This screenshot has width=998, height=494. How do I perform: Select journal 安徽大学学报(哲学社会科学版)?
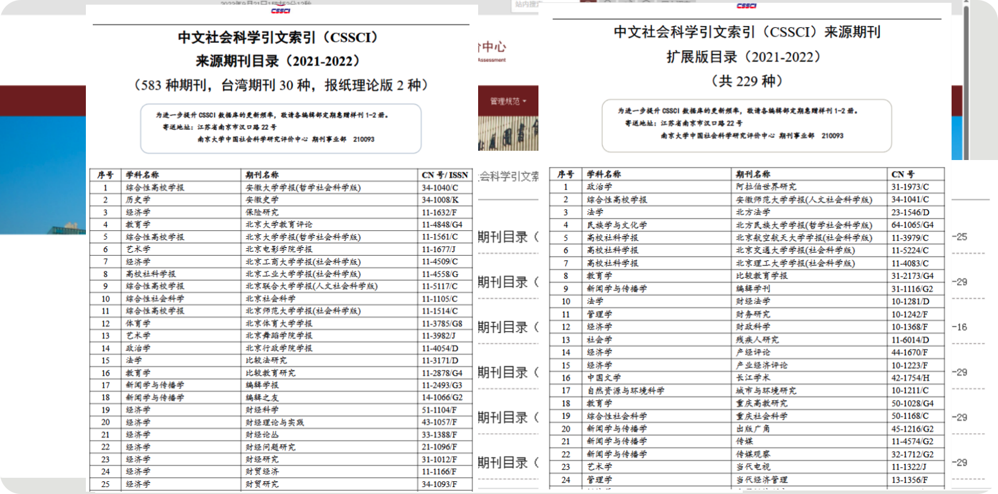click(303, 188)
